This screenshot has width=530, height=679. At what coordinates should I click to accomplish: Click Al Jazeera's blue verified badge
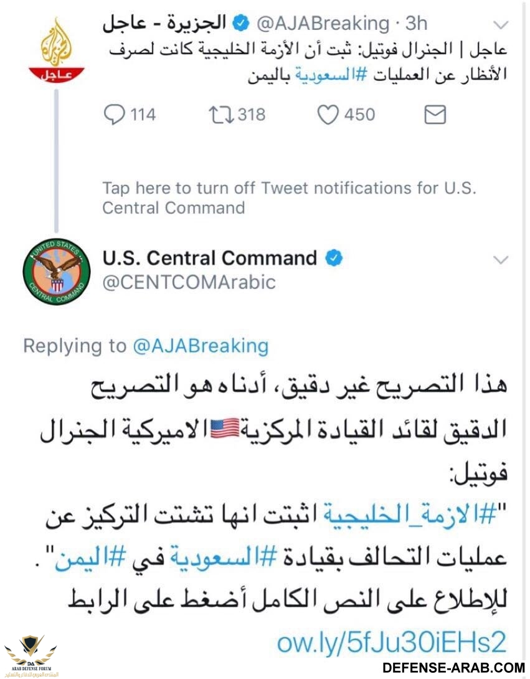pos(242,23)
